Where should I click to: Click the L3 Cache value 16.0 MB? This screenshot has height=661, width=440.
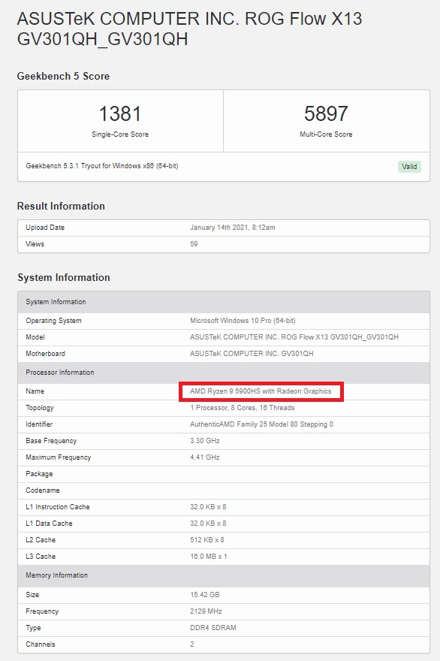pos(209,557)
